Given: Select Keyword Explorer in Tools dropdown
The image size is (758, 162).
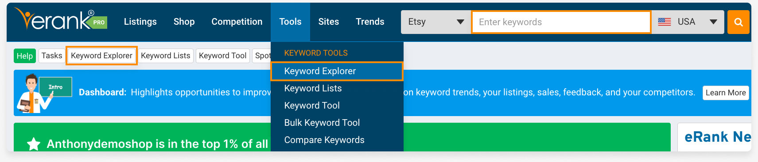Looking at the screenshot, I should click(337, 71).
